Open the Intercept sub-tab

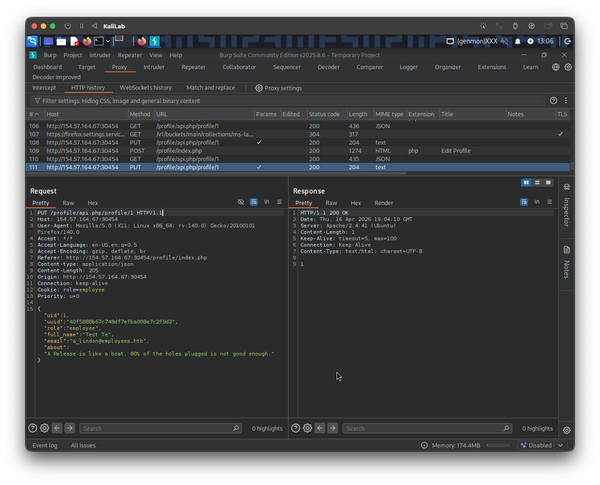click(44, 88)
